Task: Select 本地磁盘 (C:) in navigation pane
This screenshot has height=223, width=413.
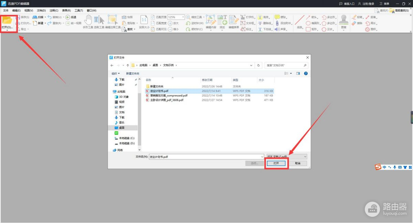Action: pyautogui.click(x=127, y=138)
